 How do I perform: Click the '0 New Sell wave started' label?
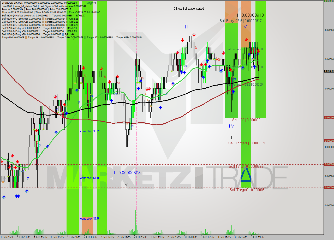pyautogui.click(x=189, y=9)
